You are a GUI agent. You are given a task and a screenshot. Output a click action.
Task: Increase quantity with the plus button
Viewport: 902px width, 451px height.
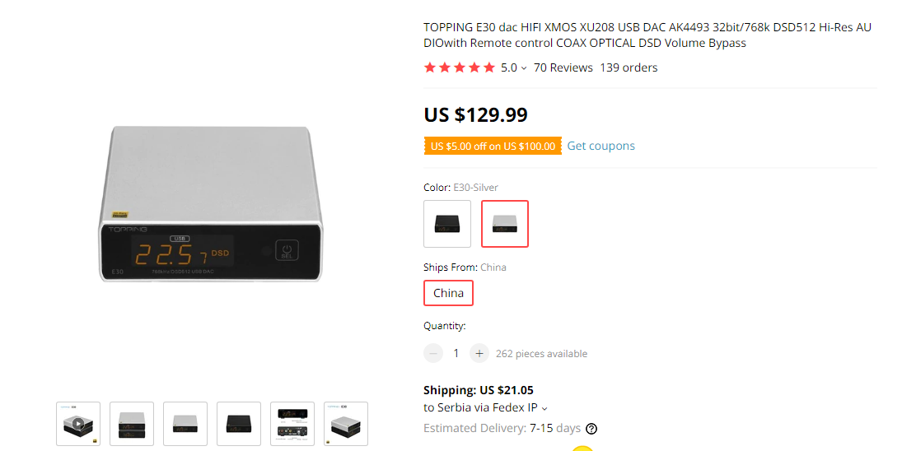coord(479,353)
